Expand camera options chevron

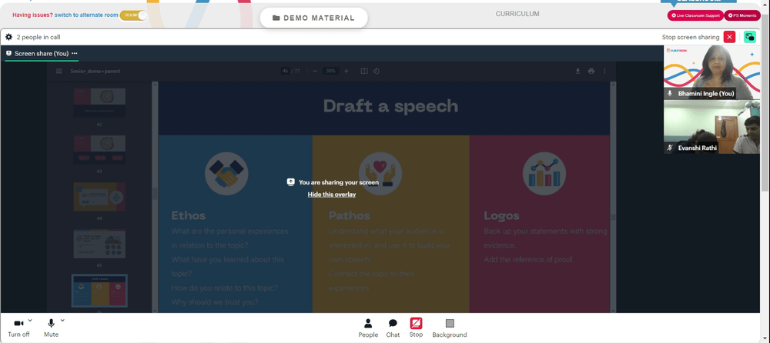click(30, 321)
